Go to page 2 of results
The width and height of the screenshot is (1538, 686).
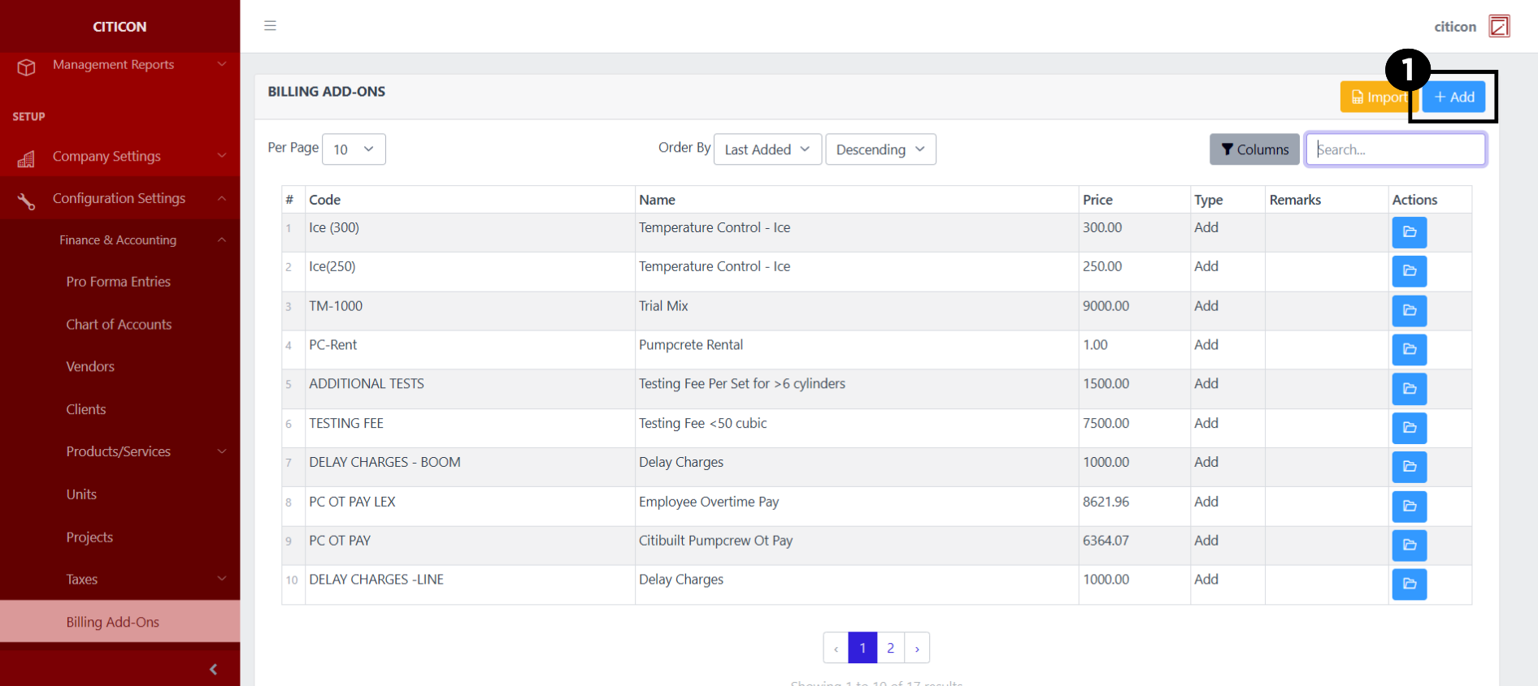coord(890,648)
